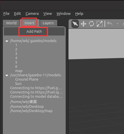Open the File menu
The image size is (124, 134).
click(x=6, y=14)
